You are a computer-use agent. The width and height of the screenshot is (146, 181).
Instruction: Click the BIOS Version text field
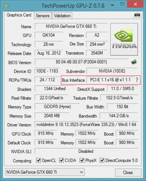point(81,62)
